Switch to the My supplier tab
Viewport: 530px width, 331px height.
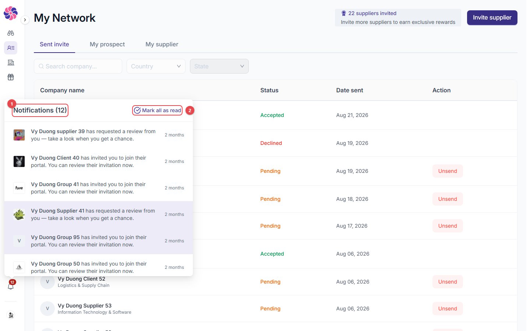pyautogui.click(x=162, y=45)
